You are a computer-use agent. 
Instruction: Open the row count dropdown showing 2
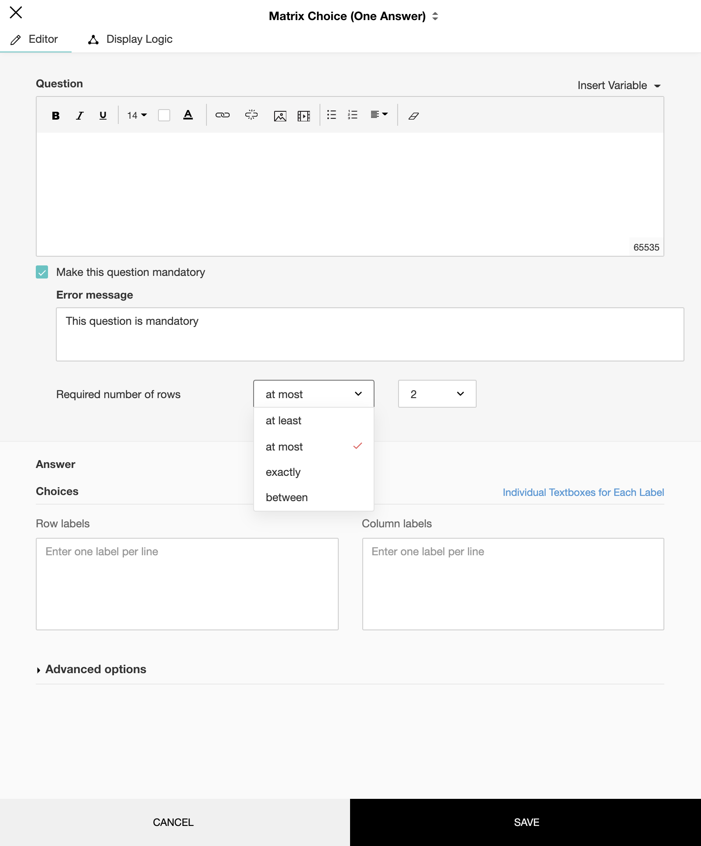437,394
